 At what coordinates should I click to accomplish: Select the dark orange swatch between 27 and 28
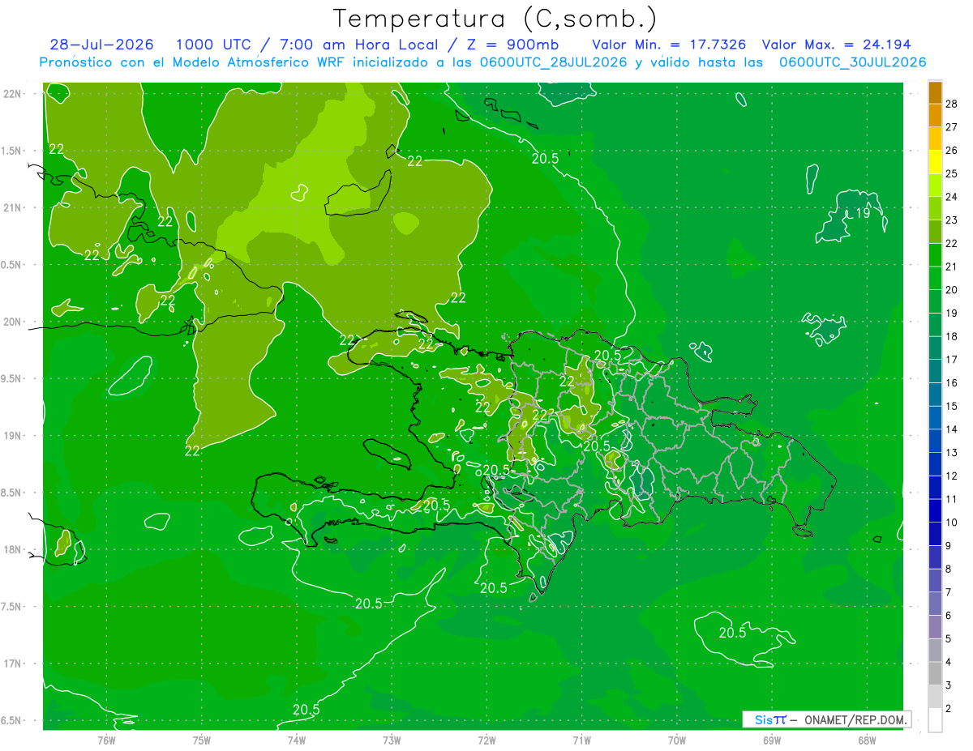pos(935,116)
